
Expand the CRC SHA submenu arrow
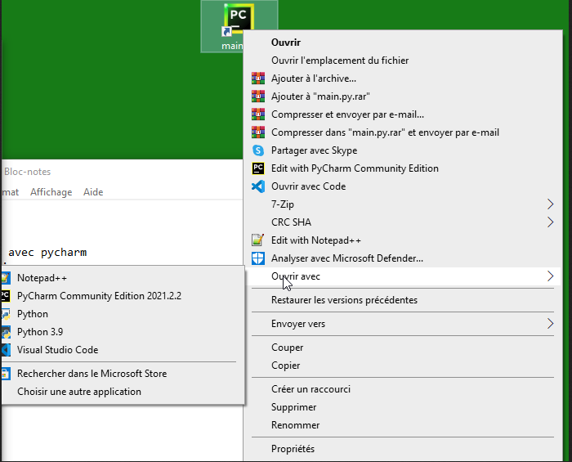[550, 222]
